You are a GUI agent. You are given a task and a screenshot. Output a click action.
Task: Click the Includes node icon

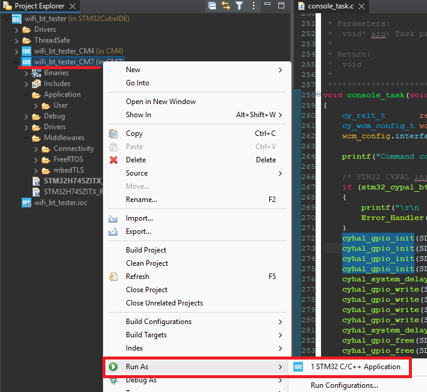pyautogui.click(x=36, y=84)
